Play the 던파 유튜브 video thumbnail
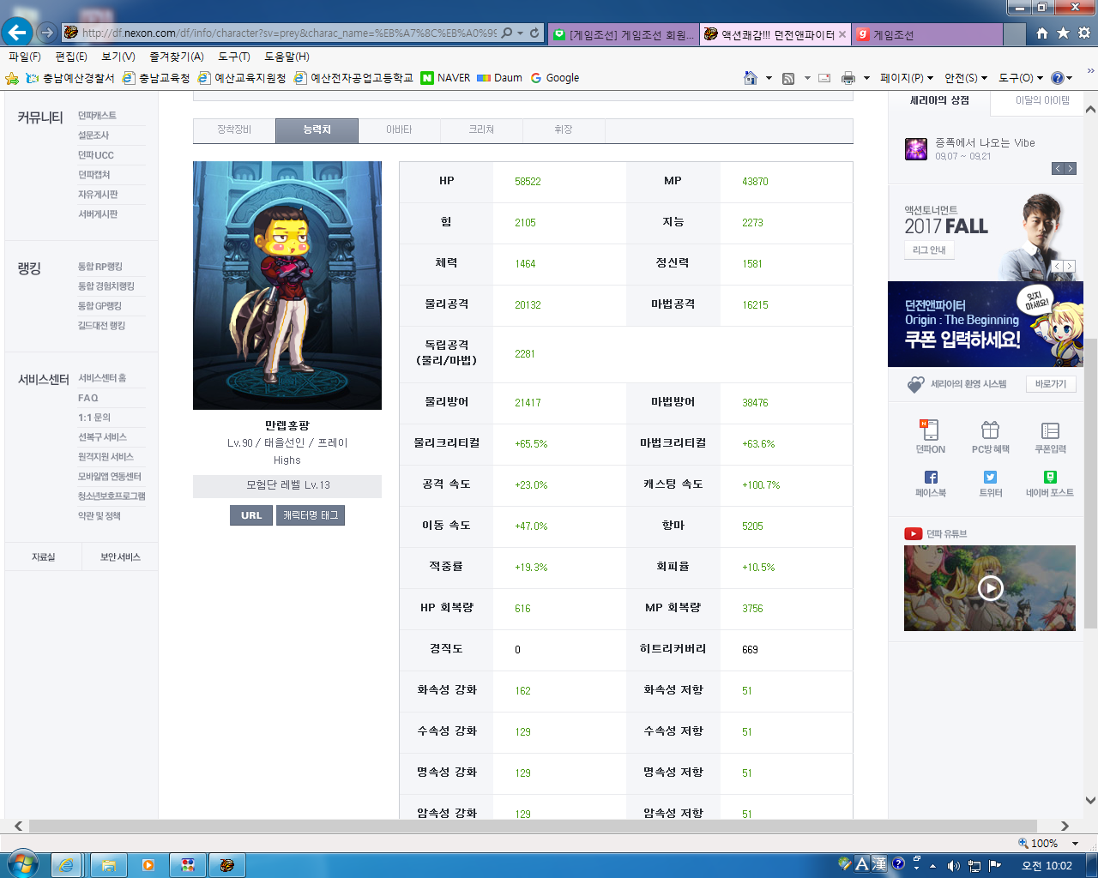 [x=990, y=588]
